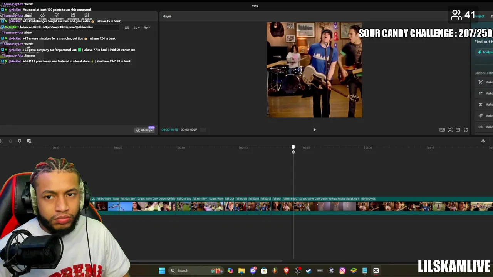The image size is (493, 277).
Task: Open the Adjustment tab
Action: tap(57, 17)
